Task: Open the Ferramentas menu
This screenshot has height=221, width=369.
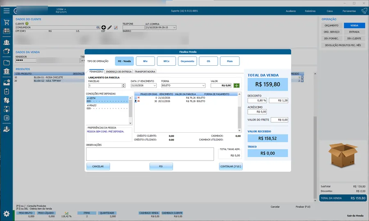Action: 349,11
